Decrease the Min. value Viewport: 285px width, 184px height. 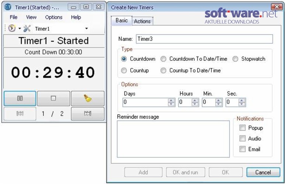point(219,104)
